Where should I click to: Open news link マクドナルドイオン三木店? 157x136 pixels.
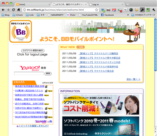click(x=100, y=62)
